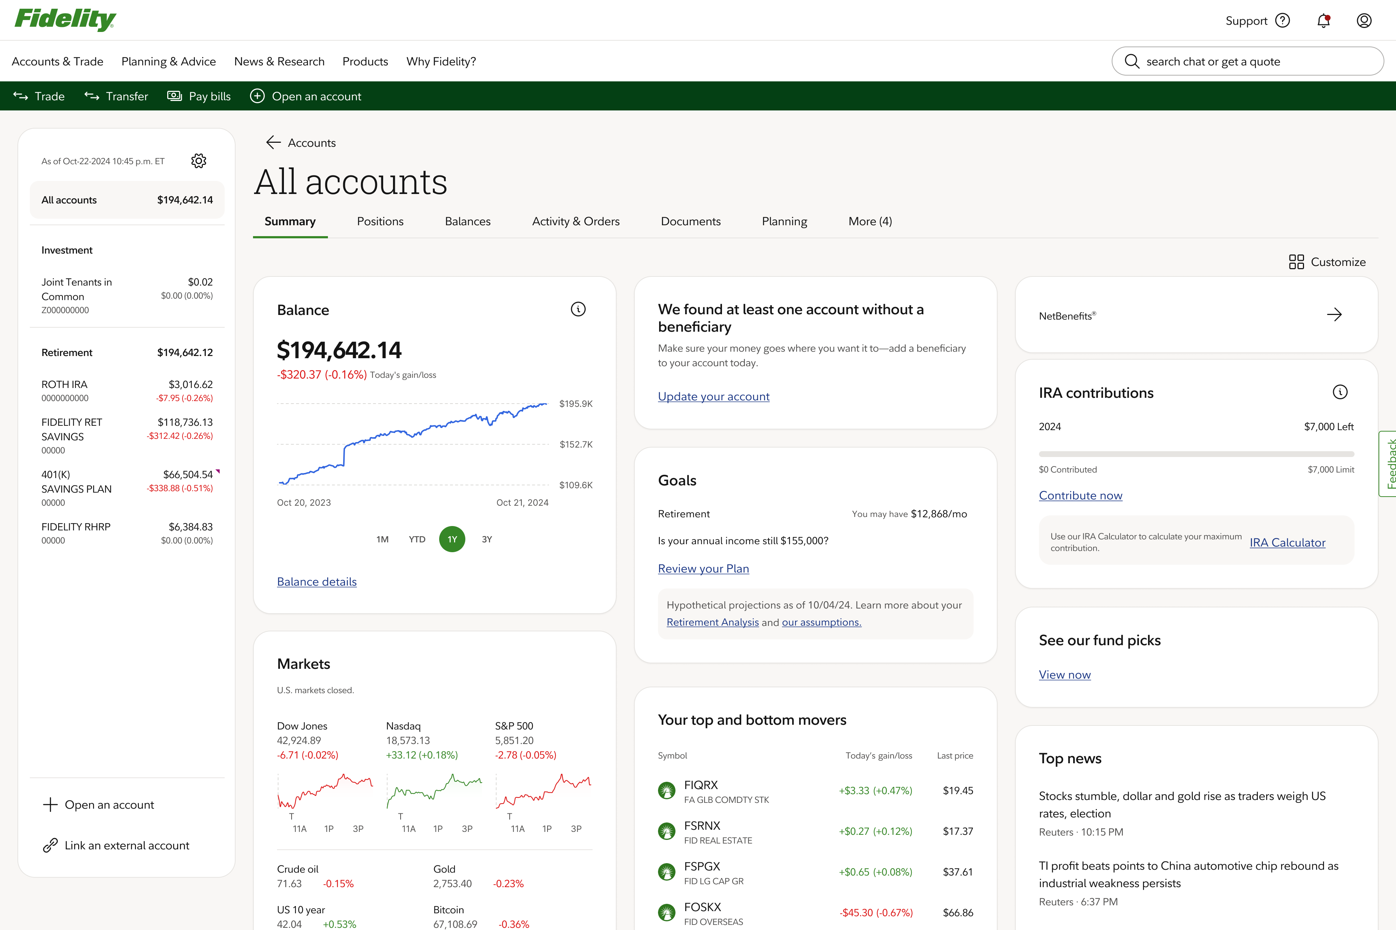
Task: Select the 1M chart range
Action: (x=382, y=539)
